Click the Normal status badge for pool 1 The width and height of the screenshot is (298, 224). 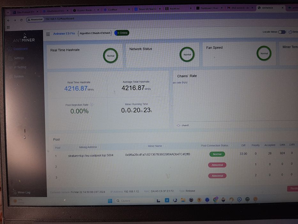pyautogui.click(x=217, y=154)
